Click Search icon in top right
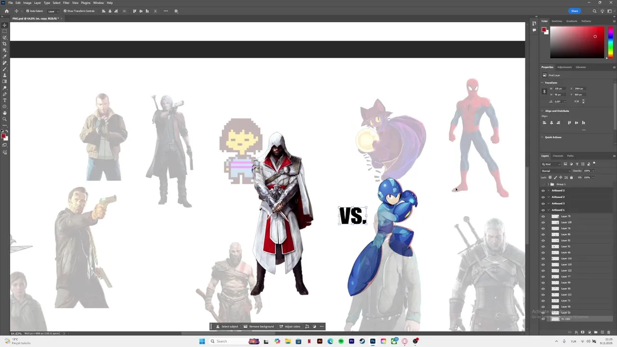Image resolution: width=617 pixels, height=347 pixels. 594,11
